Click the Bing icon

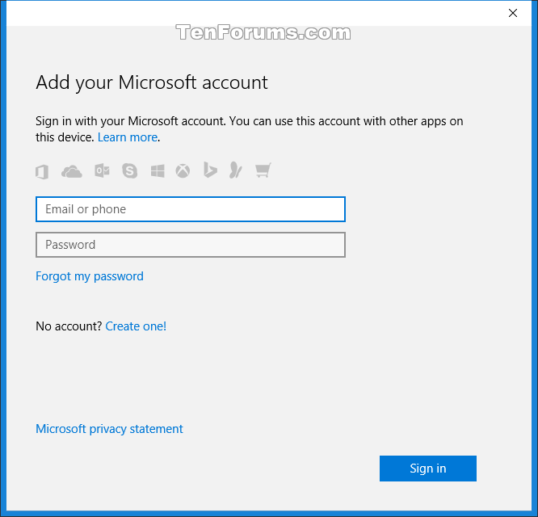tap(210, 170)
